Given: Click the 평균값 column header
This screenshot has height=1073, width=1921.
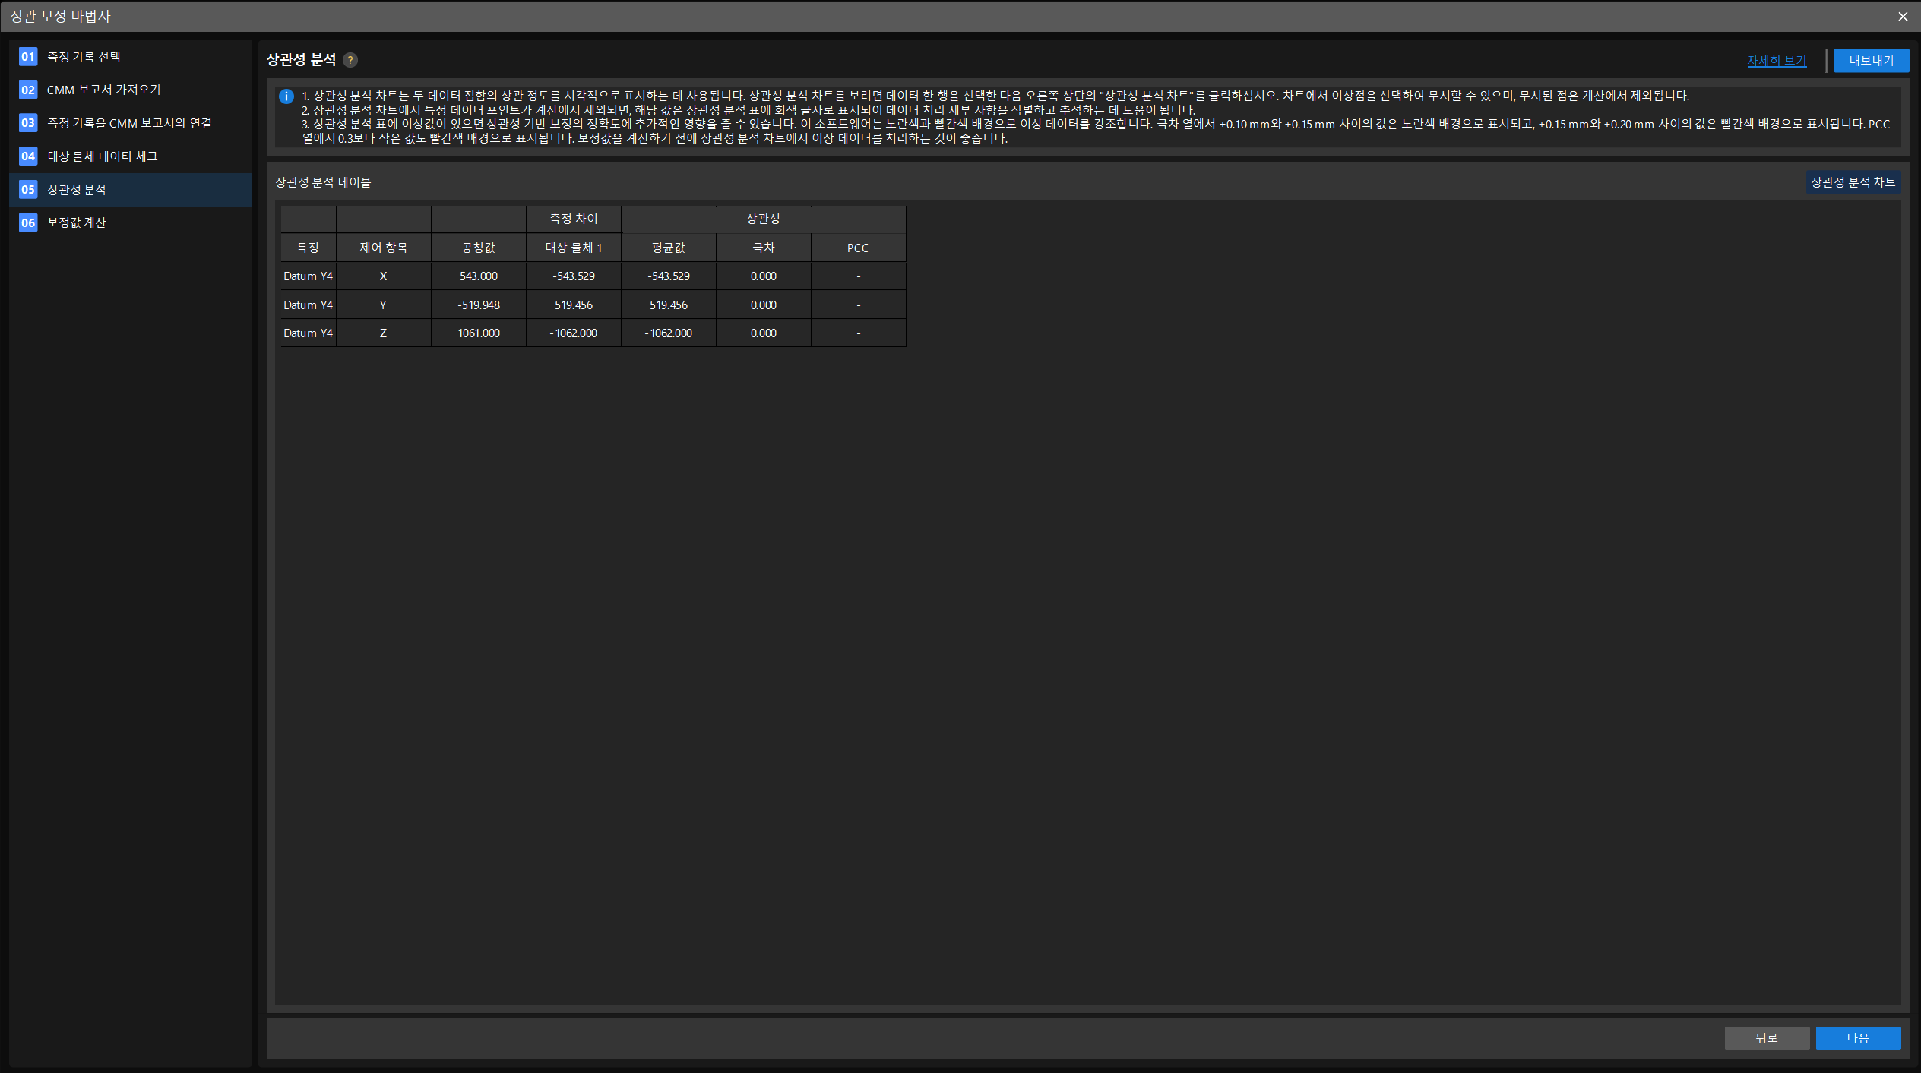Looking at the screenshot, I should point(669,248).
